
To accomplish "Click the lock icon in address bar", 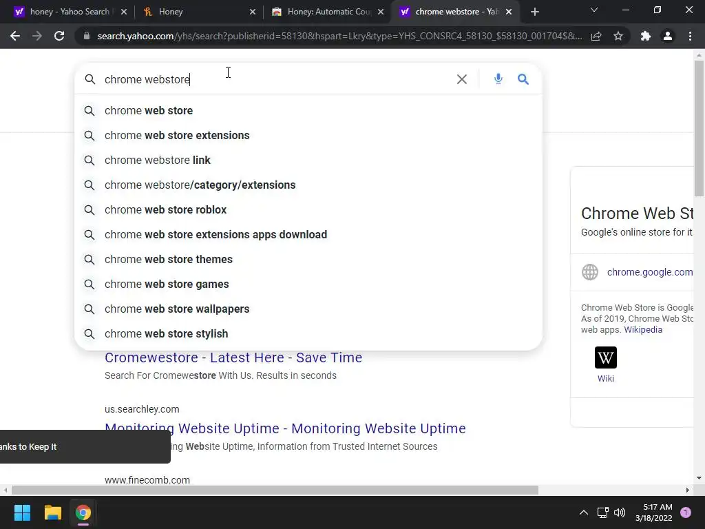I will [x=86, y=36].
